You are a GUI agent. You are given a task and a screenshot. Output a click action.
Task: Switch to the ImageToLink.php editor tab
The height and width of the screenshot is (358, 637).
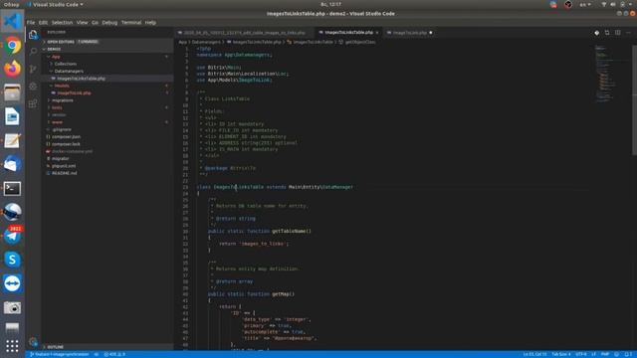(409, 33)
